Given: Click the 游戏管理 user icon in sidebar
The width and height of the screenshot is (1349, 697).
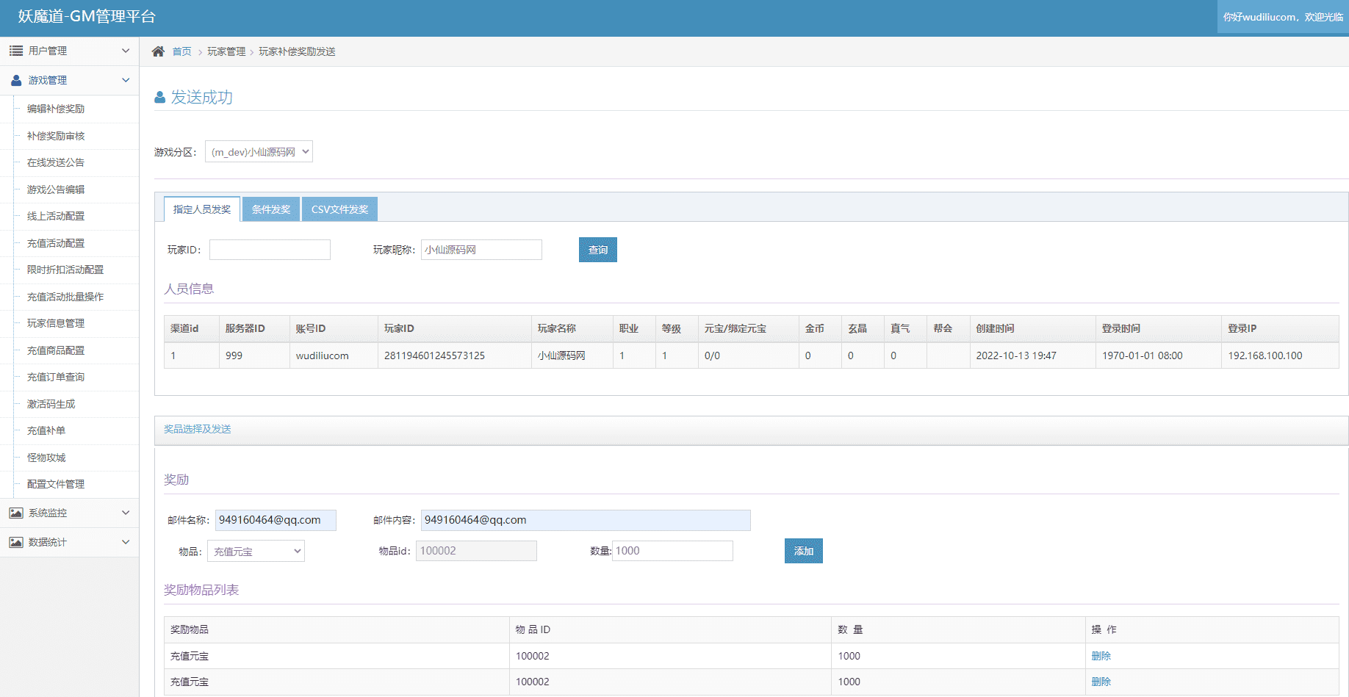Looking at the screenshot, I should [15, 80].
